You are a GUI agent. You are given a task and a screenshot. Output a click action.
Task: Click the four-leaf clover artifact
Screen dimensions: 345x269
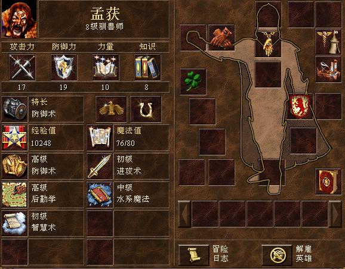coord(193,82)
